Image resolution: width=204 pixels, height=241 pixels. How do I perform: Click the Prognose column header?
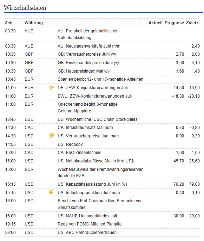tap(174, 23)
